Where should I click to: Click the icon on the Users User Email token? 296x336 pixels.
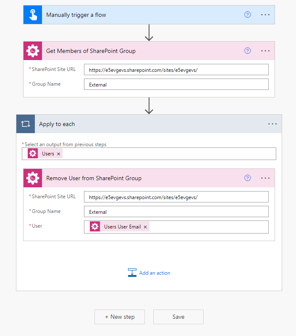(x=94, y=226)
